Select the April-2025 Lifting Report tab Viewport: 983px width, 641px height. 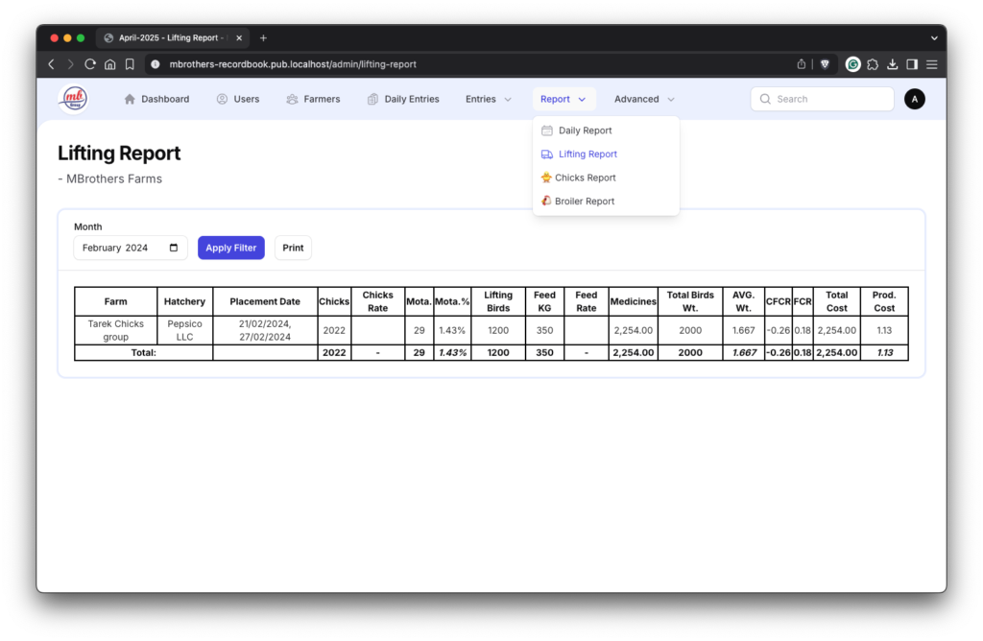click(x=173, y=37)
